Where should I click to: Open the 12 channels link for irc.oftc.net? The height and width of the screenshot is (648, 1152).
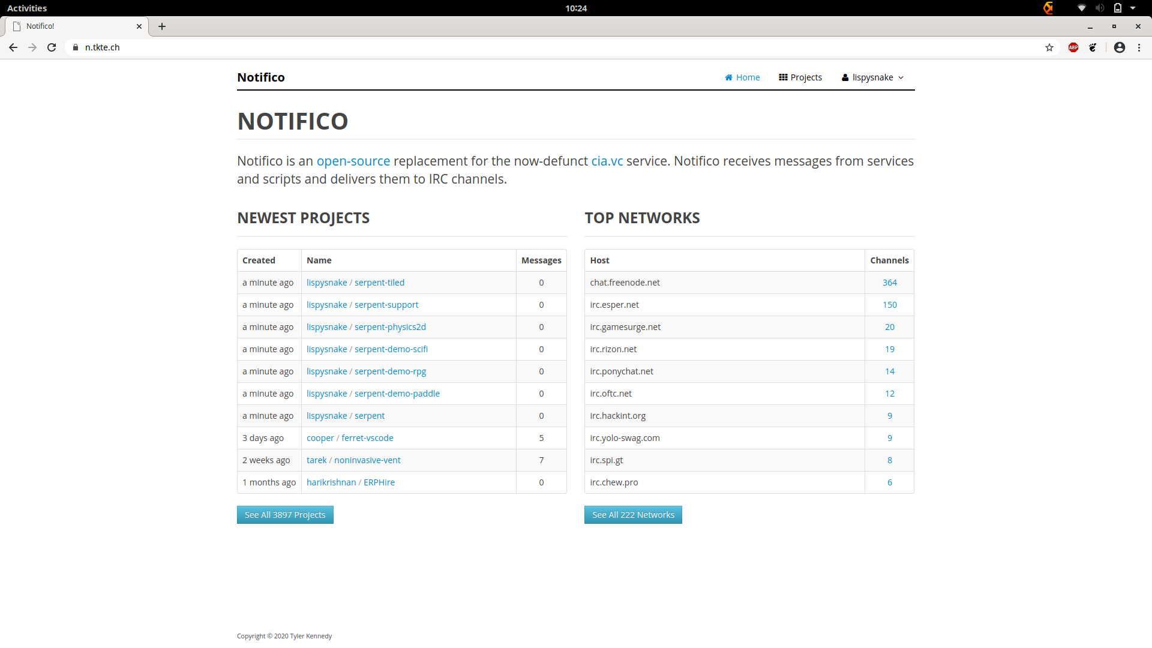(890, 394)
